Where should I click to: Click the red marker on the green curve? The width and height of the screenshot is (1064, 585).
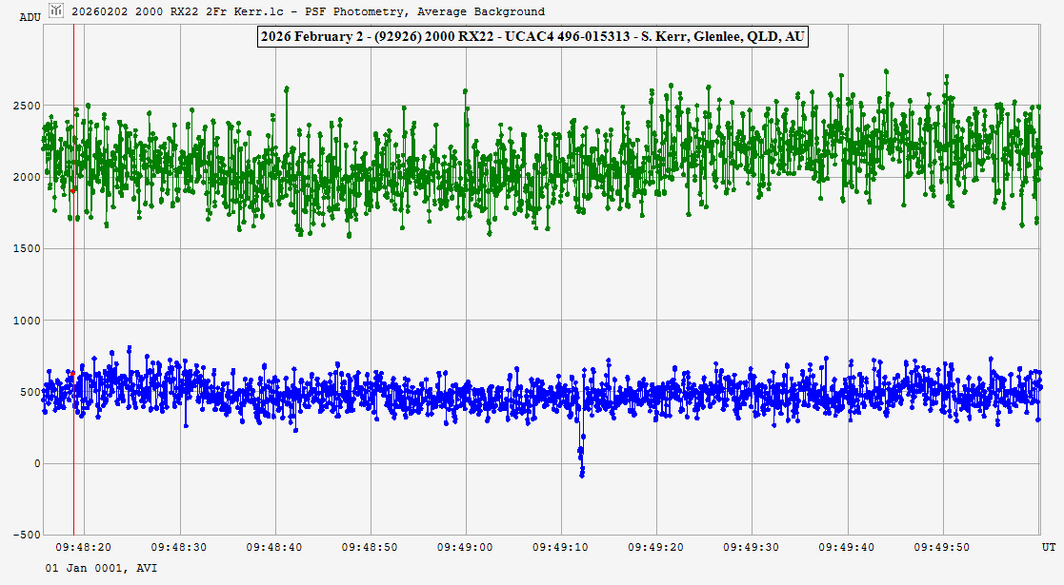tap(73, 190)
